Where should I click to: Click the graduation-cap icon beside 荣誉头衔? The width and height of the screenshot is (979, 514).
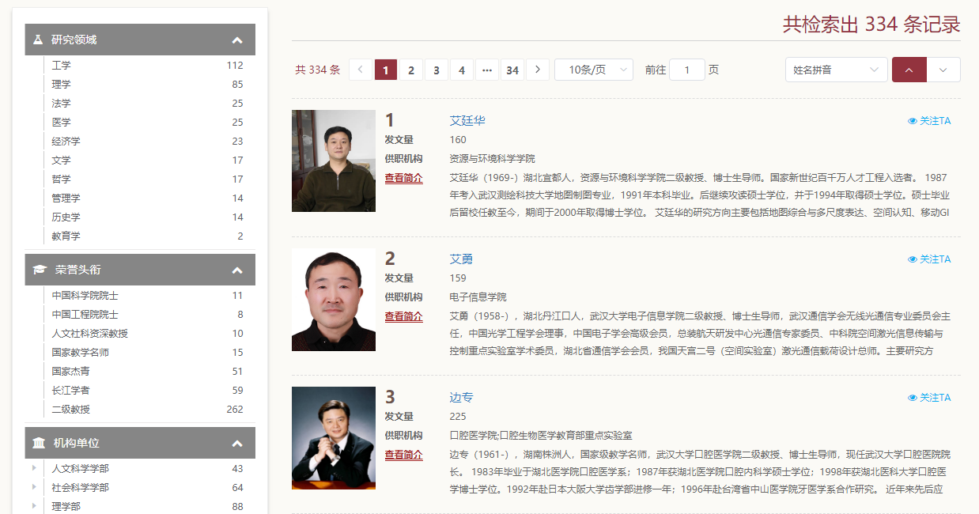click(38, 270)
